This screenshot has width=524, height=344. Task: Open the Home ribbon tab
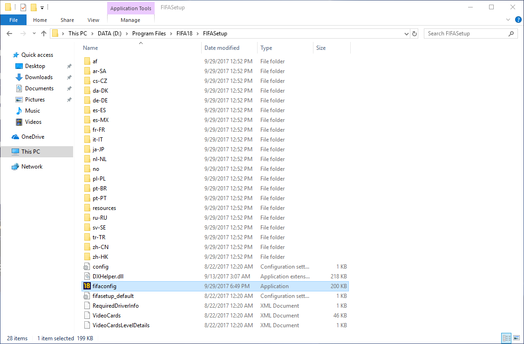click(40, 20)
